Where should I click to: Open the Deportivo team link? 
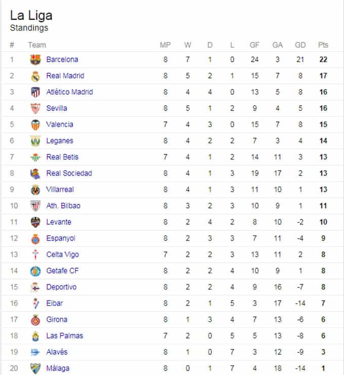[61, 287]
